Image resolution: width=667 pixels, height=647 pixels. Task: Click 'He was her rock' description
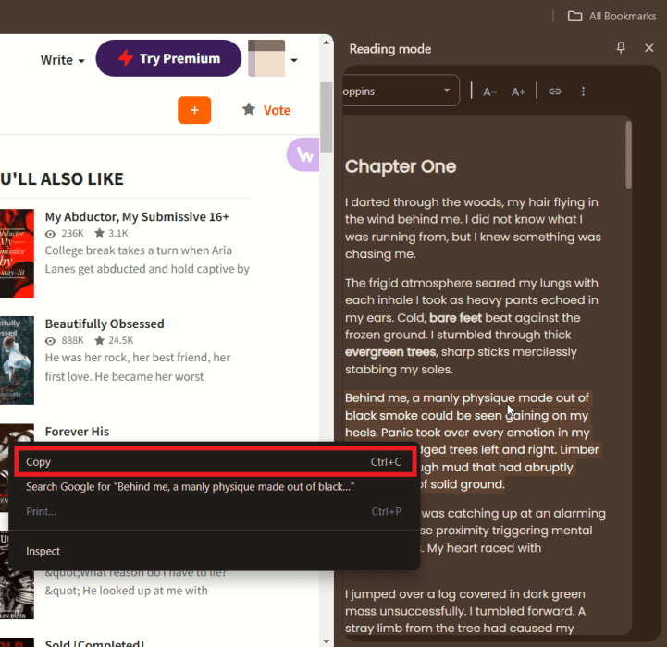(138, 367)
